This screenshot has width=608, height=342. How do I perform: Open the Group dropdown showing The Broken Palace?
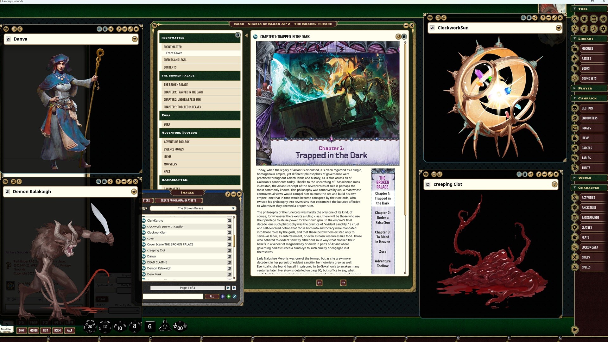tap(192, 208)
